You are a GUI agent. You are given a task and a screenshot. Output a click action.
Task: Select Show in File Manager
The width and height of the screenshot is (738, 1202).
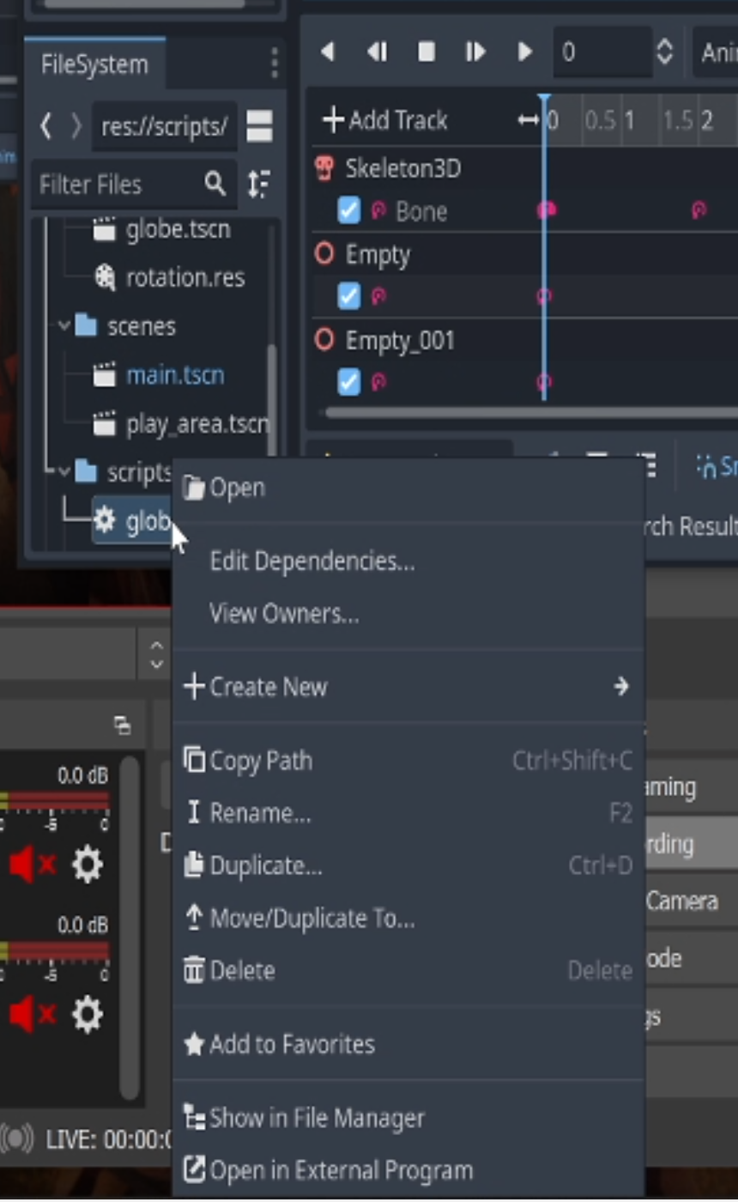317,1118
